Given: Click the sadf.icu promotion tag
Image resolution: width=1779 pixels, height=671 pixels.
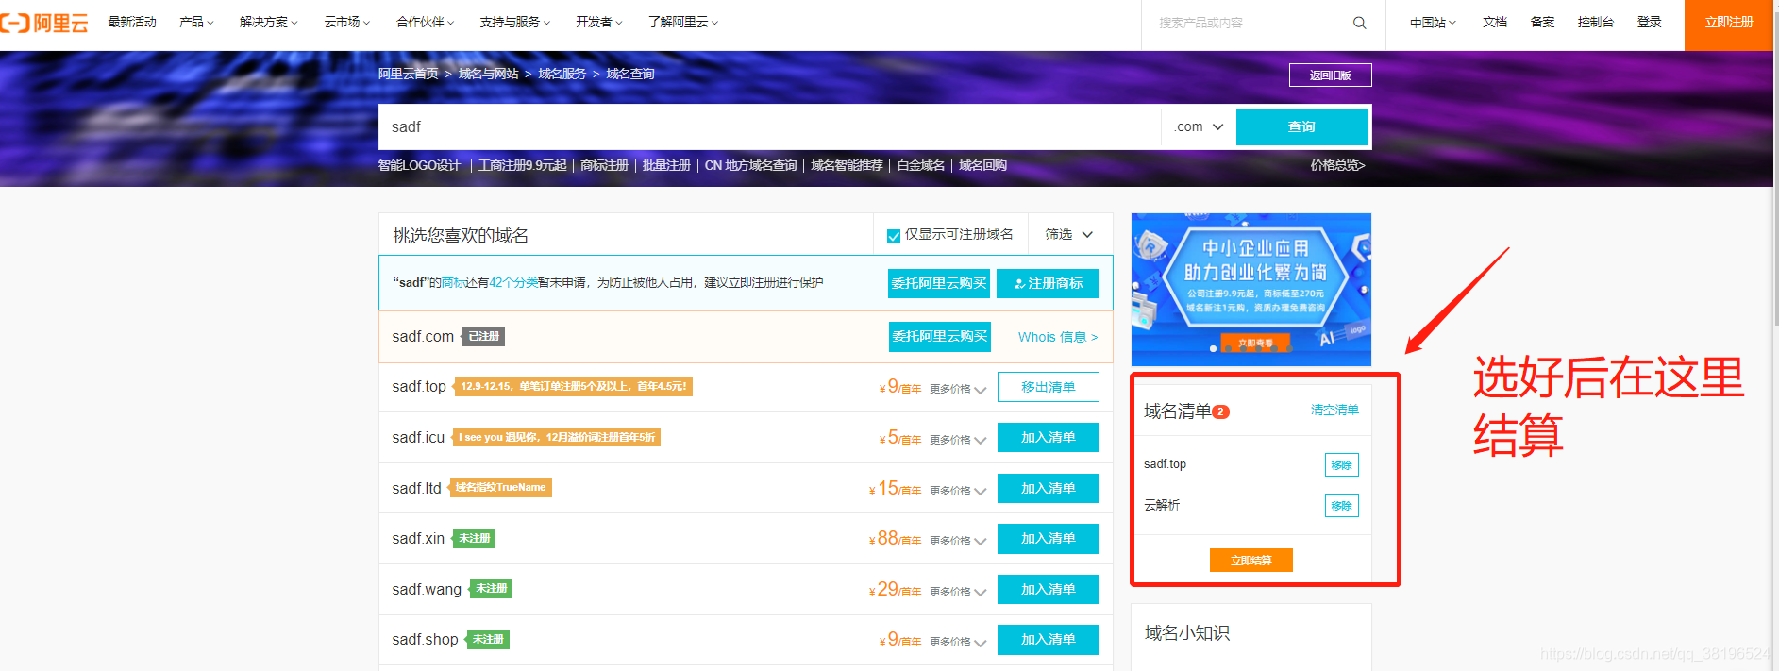Looking at the screenshot, I should (557, 437).
